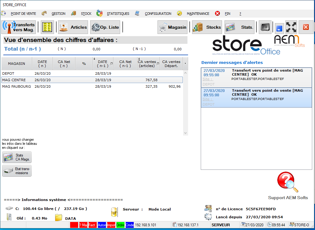Click the Etat transmissions button
The height and width of the screenshot is (230, 315).
pos(17,171)
